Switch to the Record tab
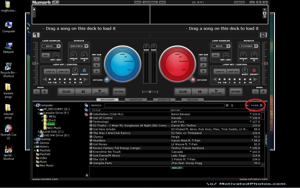The height and width of the screenshot is (188, 300). coord(192,100)
